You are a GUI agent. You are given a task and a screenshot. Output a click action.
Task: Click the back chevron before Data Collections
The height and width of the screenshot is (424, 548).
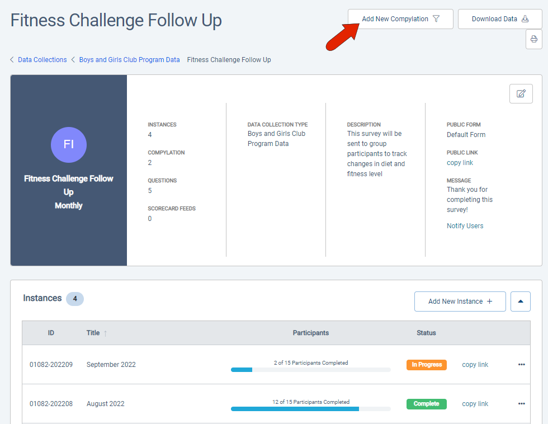(12, 60)
